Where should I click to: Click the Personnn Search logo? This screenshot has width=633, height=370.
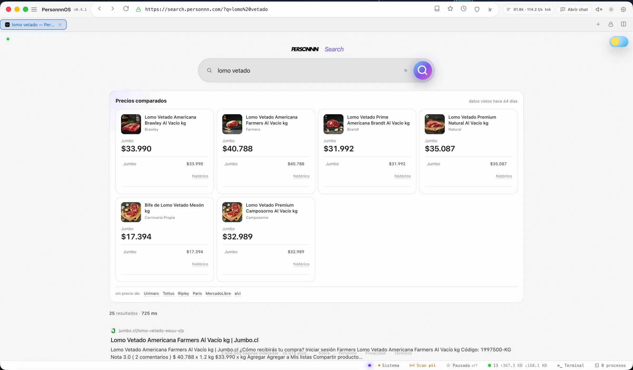point(317,49)
